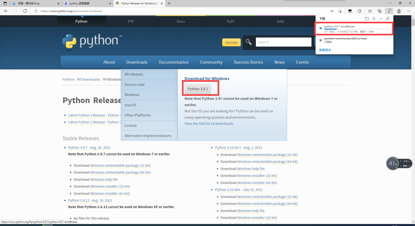Viewport: 415px width, 226px height.
Task: Click the Donate button
Action: coord(231,42)
